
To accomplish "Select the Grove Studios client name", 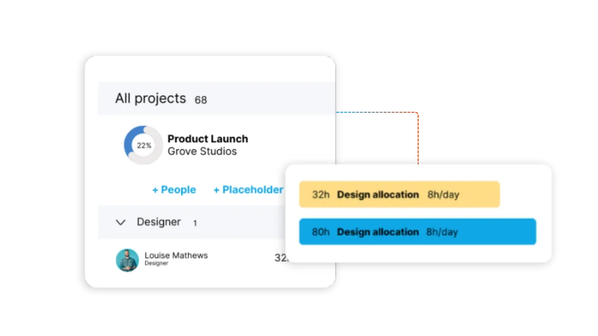I will [202, 152].
